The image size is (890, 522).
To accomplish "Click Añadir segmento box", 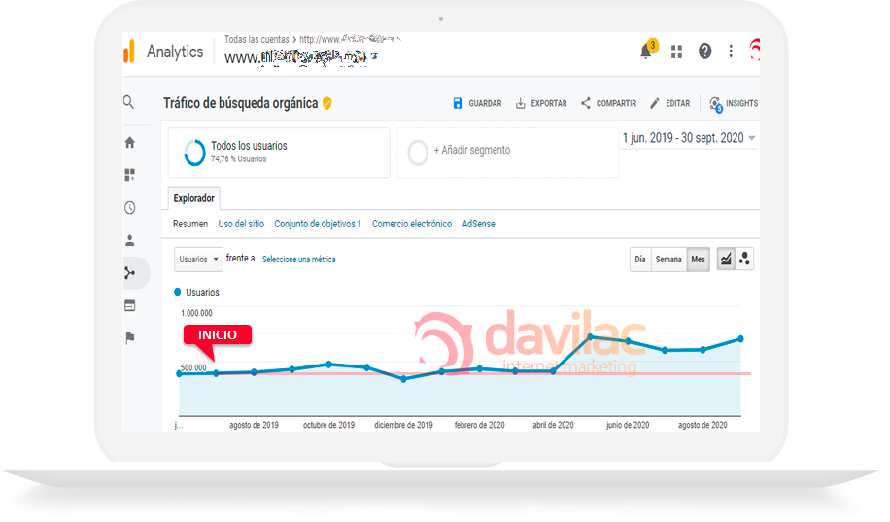I will [507, 153].
